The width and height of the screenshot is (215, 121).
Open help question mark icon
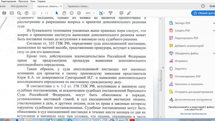203,6
